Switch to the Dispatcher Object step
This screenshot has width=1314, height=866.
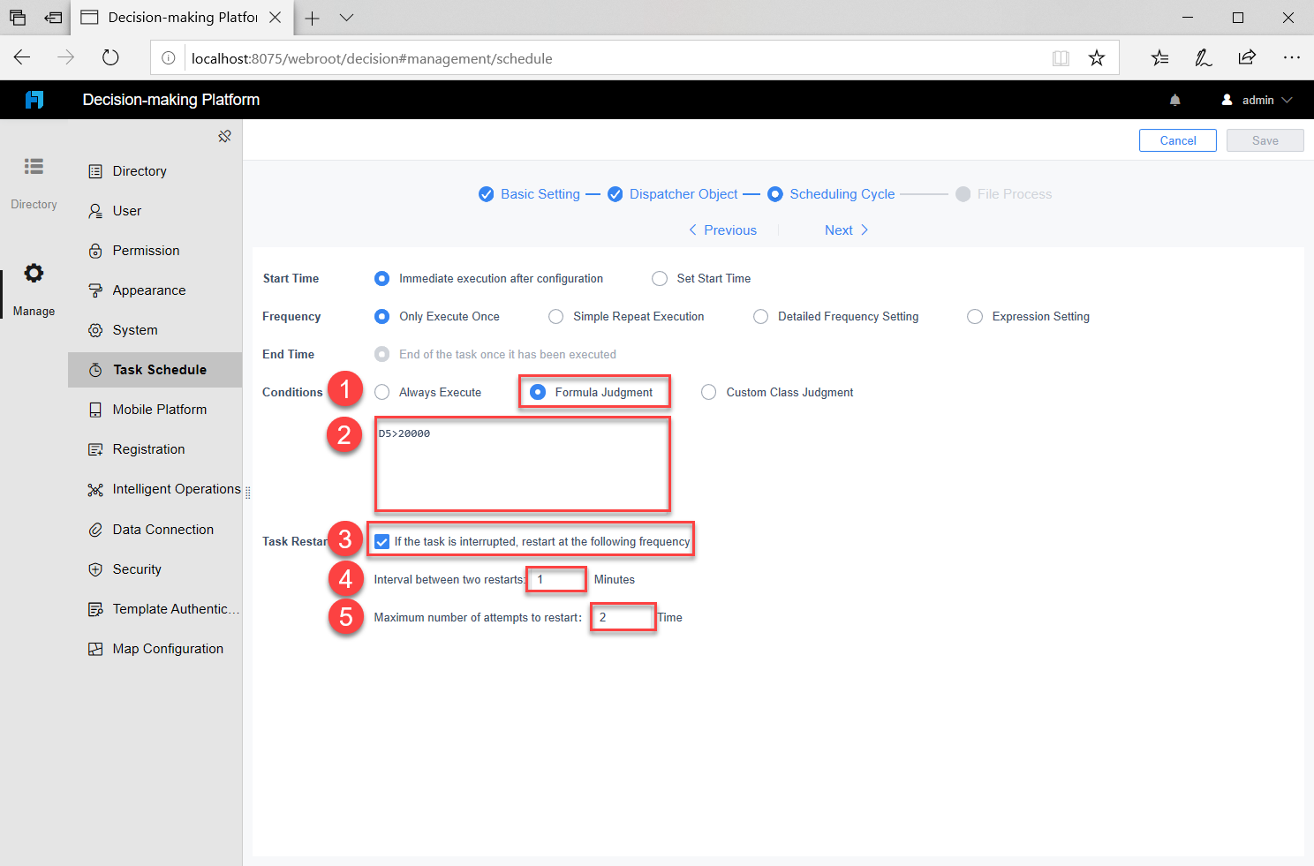[x=683, y=193]
